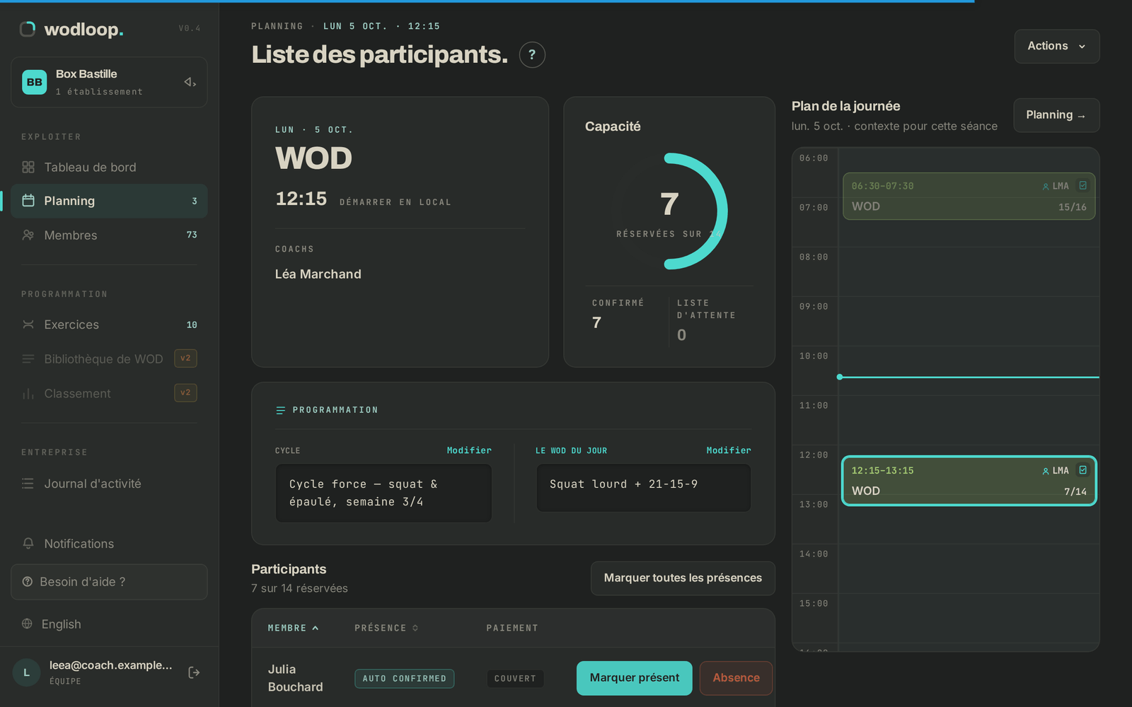The height and width of the screenshot is (707, 1132).
Task: Sort by the Membre column
Action: 293,628
